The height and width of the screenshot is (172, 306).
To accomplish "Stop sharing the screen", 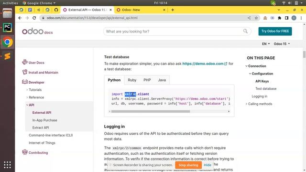I will click(x=188, y=165).
